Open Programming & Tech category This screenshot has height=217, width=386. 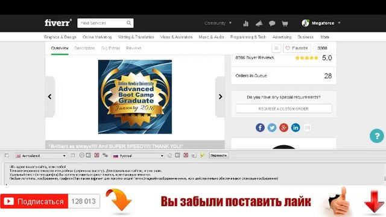248,37
